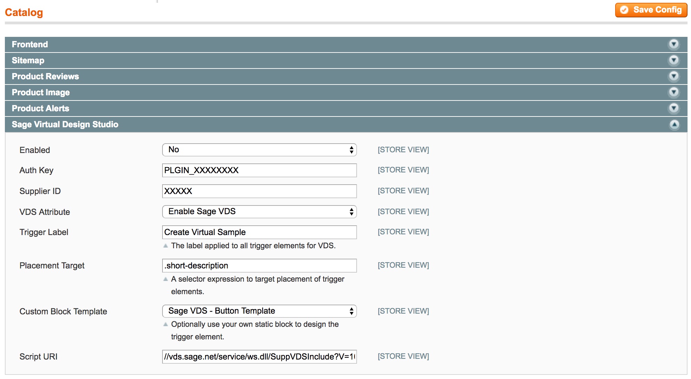691x379 pixels.
Task: Click the Trigger Label field label
Action: click(44, 232)
